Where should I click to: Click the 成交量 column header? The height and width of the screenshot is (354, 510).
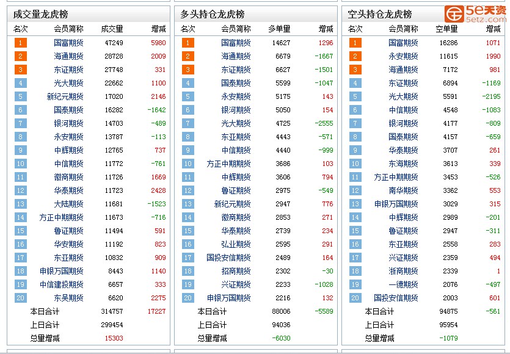coord(112,29)
